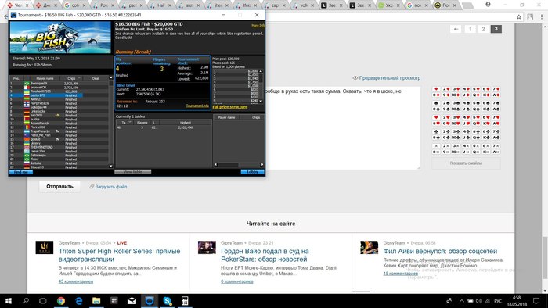The width and height of the screenshot is (548, 308).
Task: Click into the forum message text area
Action: [x=343, y=128]
